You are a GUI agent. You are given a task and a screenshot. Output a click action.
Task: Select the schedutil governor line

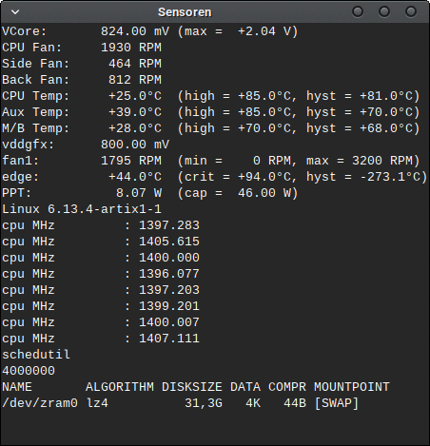36,355
